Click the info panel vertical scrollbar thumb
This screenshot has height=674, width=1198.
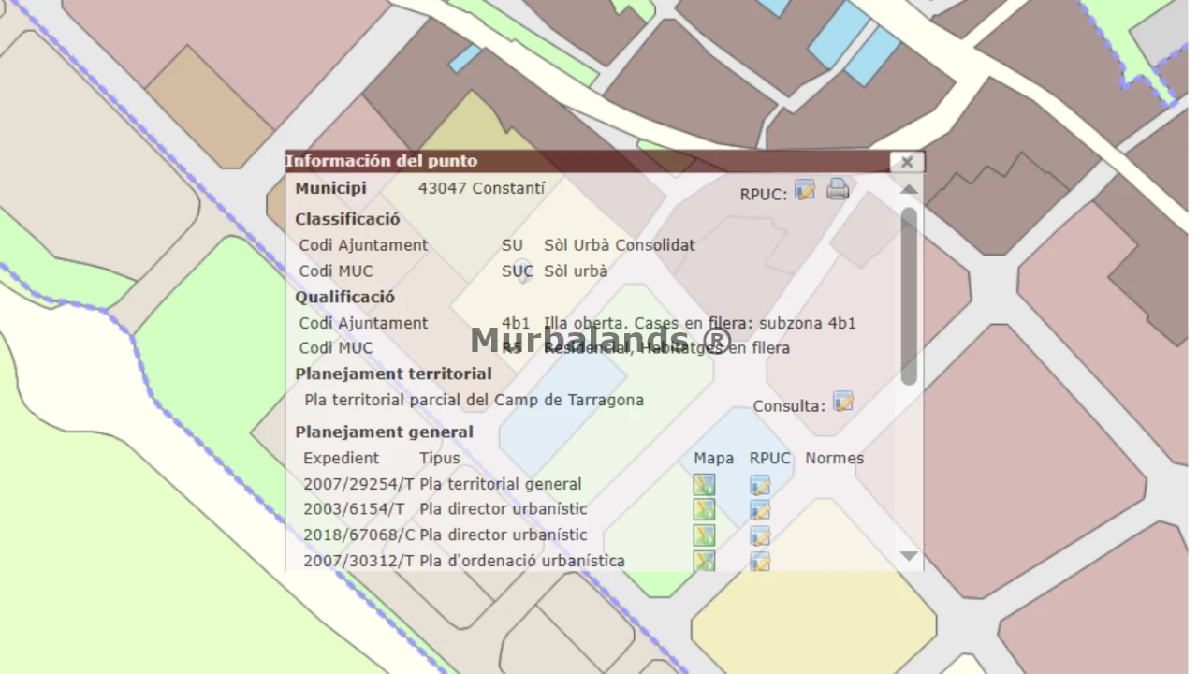[x=909, y=295]
